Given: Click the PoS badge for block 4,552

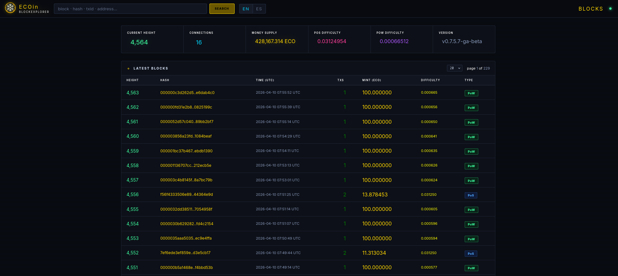Looking at the screenshot, I should coord(471,254).
